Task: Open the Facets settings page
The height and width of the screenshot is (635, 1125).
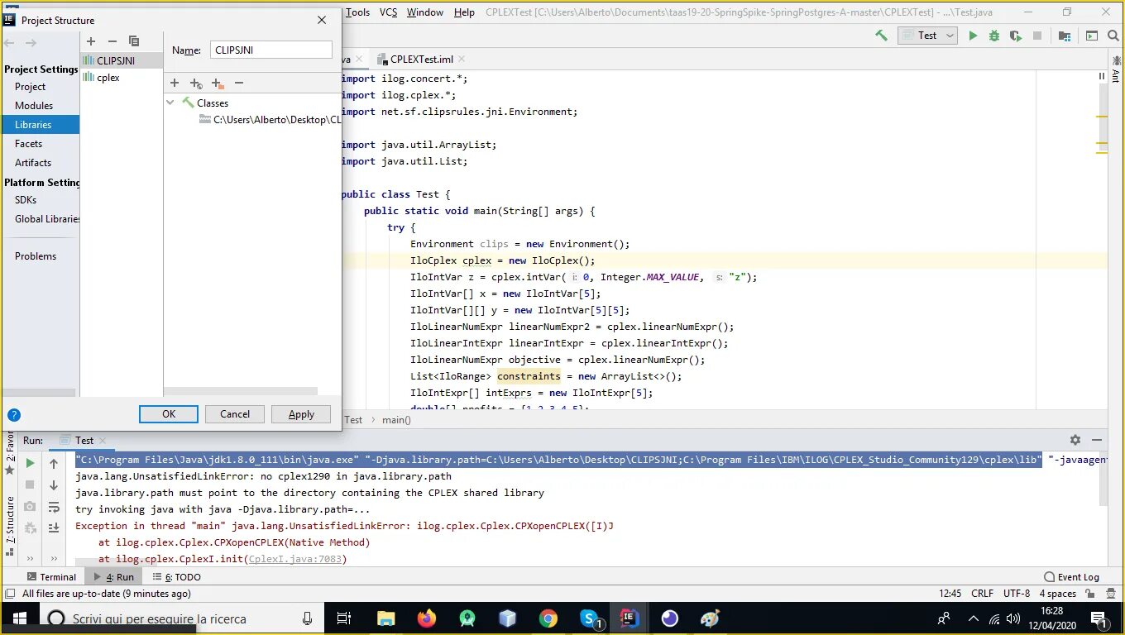Action: click(x=29, y=144)
